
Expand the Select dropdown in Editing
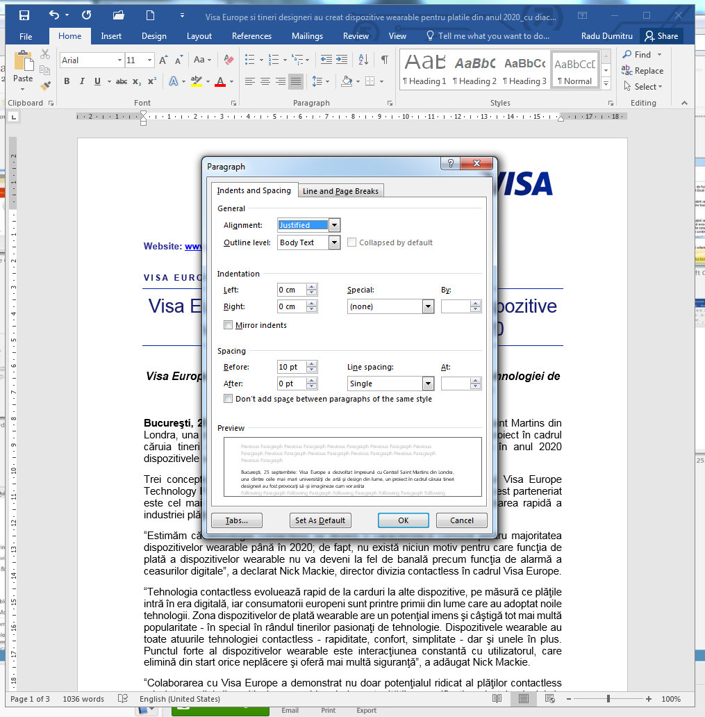[660, 87]
